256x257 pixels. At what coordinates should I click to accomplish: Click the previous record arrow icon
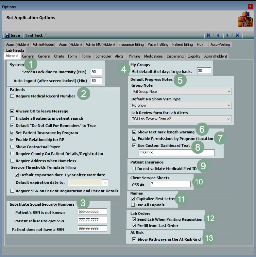[x=218, y=35]
